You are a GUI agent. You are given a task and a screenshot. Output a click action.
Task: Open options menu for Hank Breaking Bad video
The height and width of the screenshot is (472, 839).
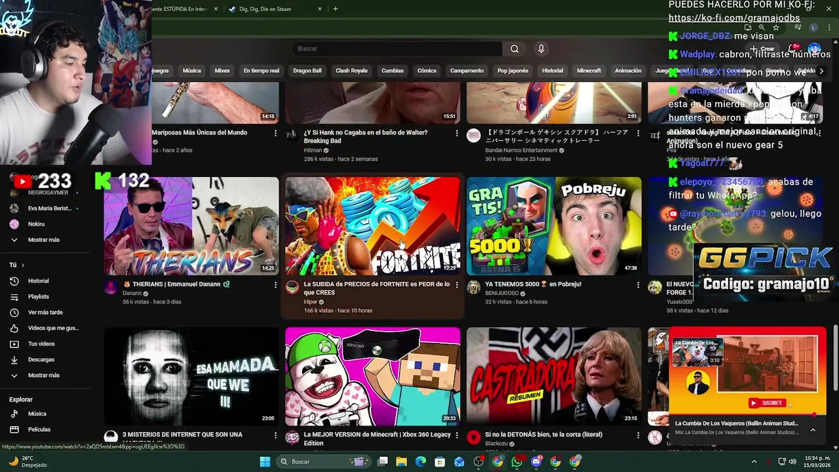(x=457, y=133)
